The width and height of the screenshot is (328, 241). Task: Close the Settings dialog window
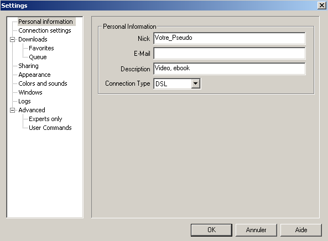[x=322, y=5]
